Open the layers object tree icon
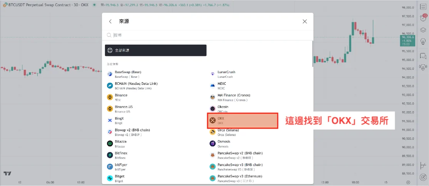The width and height of the screenshot is (429, 186). [x=423, y=30]
